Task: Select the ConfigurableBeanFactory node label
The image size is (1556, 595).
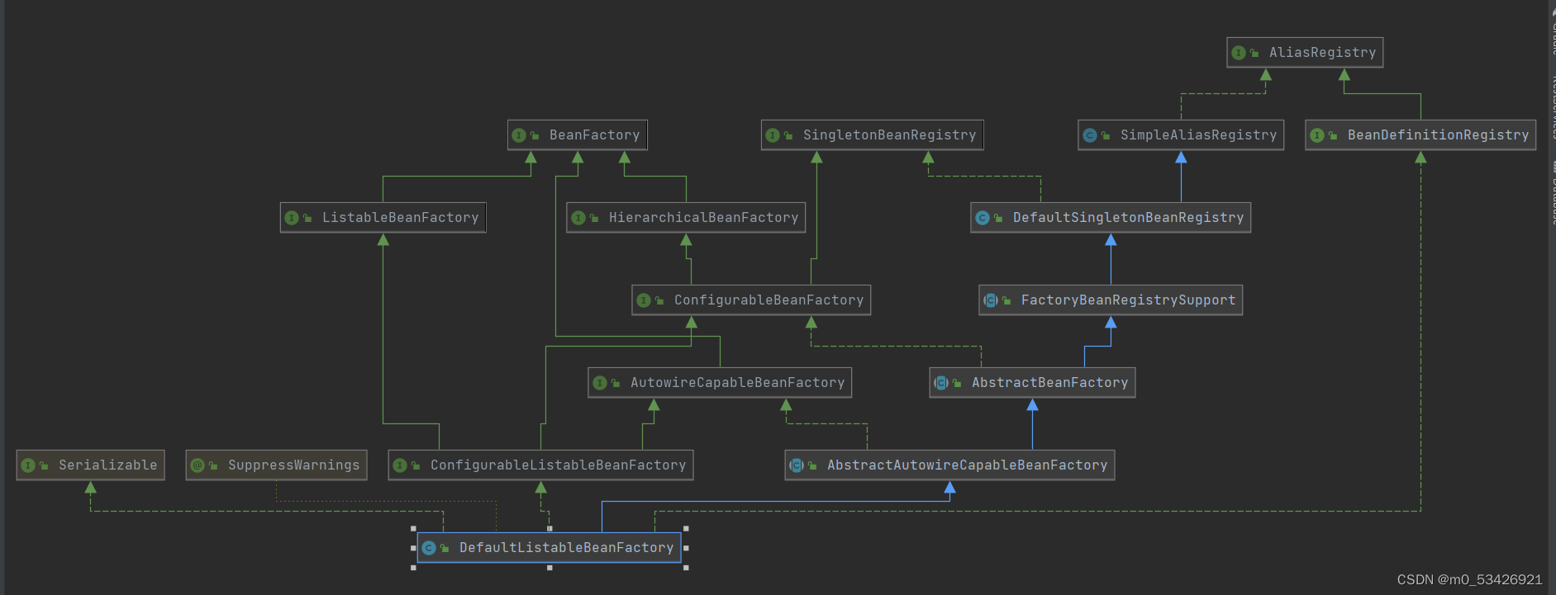Action: coord(768,300)
